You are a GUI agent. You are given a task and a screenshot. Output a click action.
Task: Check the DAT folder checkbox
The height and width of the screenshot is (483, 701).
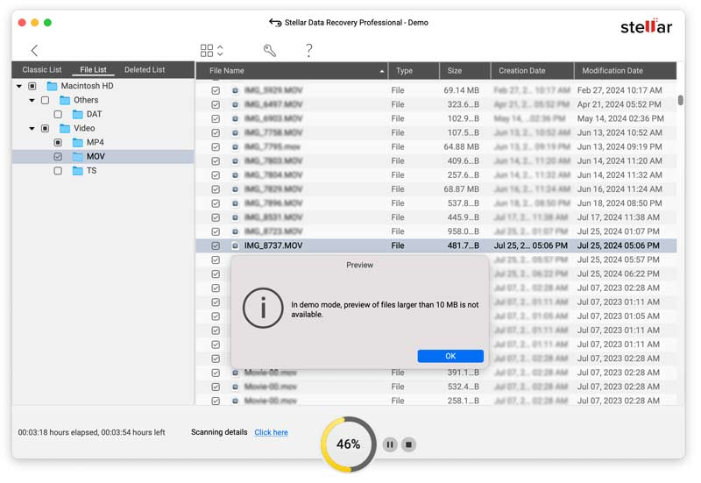coord(58,115)
